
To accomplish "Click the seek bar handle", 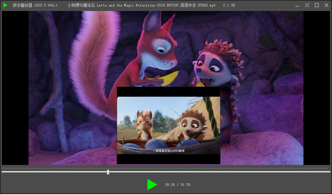I will pos(108,172).
